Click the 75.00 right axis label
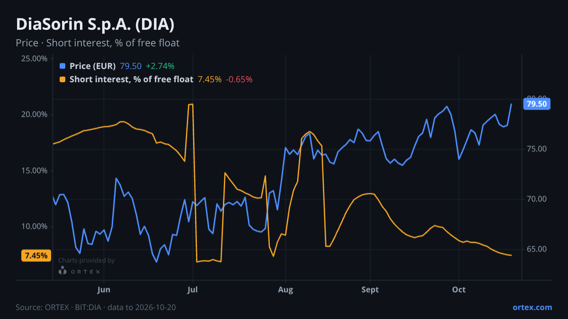 coord(537,149)
